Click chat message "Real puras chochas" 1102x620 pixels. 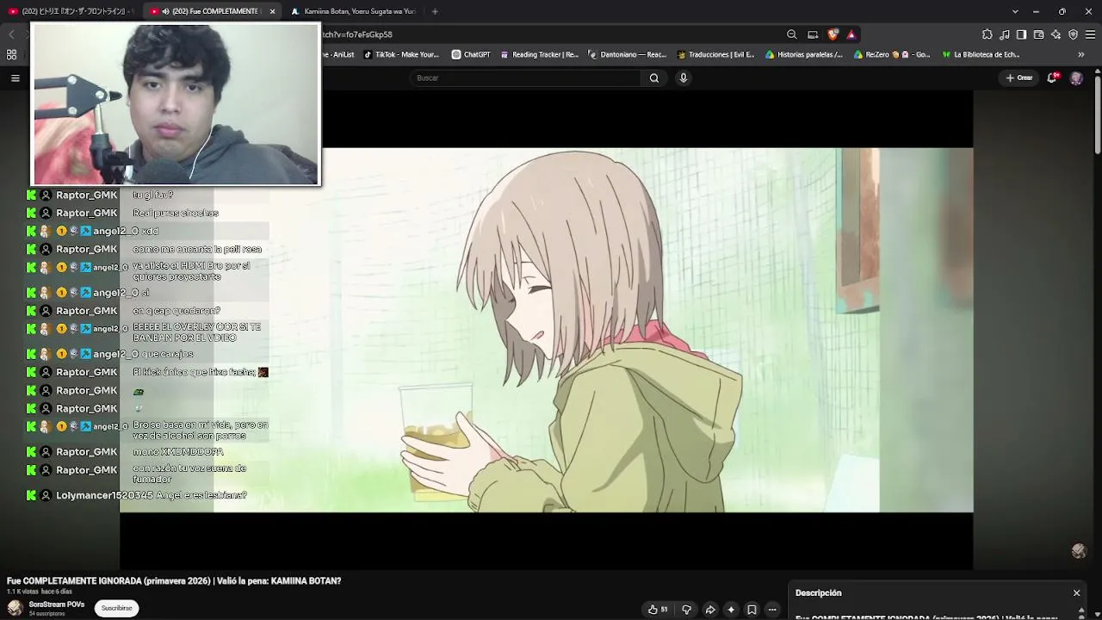point(176,213)
